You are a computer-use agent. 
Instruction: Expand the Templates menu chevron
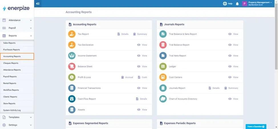tap(31, 117)
